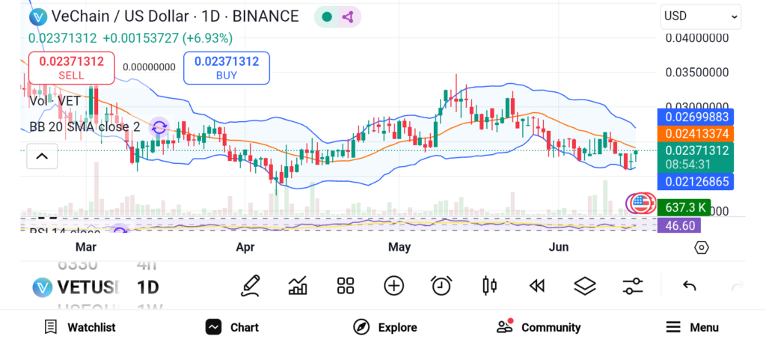Open the Watchlist tab
The width and height of the screenshot is (766, 345).
pos(81,327)
